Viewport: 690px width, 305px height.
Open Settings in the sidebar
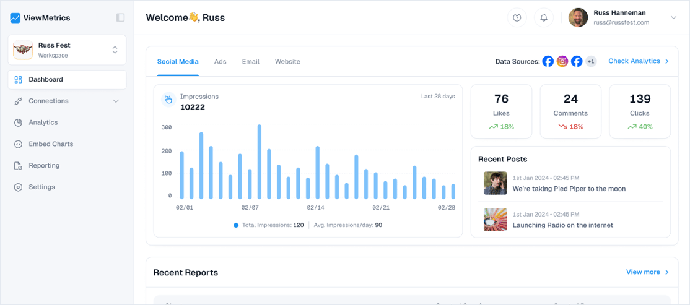(67, 187)
